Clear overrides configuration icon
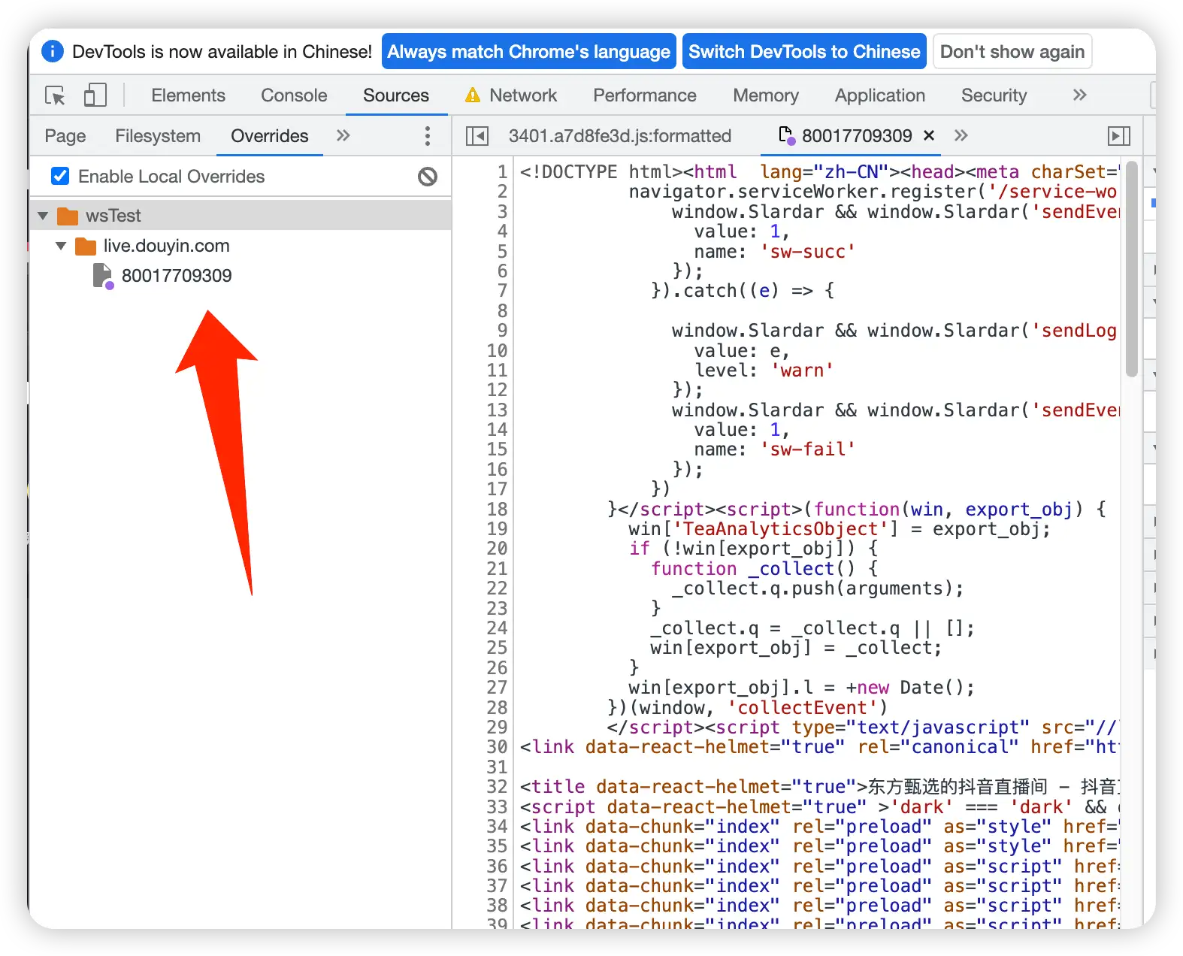Viewport: 1183px width, 956px height. [428, 177]
